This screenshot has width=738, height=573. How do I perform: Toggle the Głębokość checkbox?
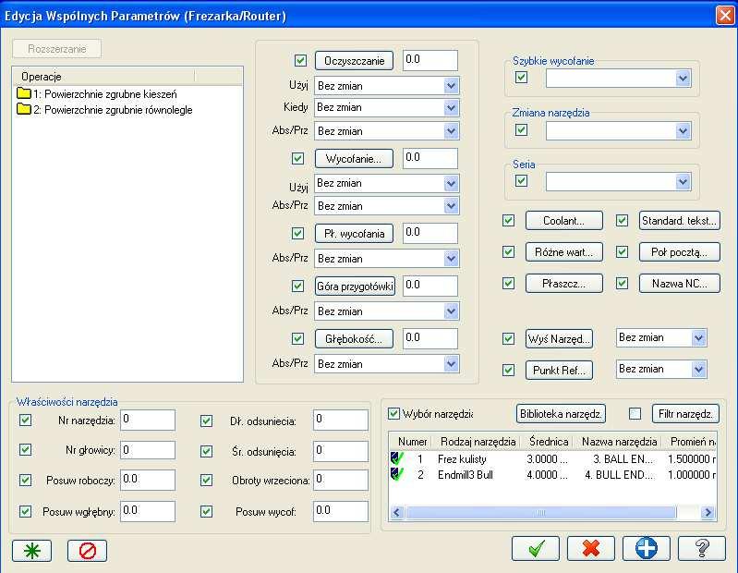(x=298, y=338)
